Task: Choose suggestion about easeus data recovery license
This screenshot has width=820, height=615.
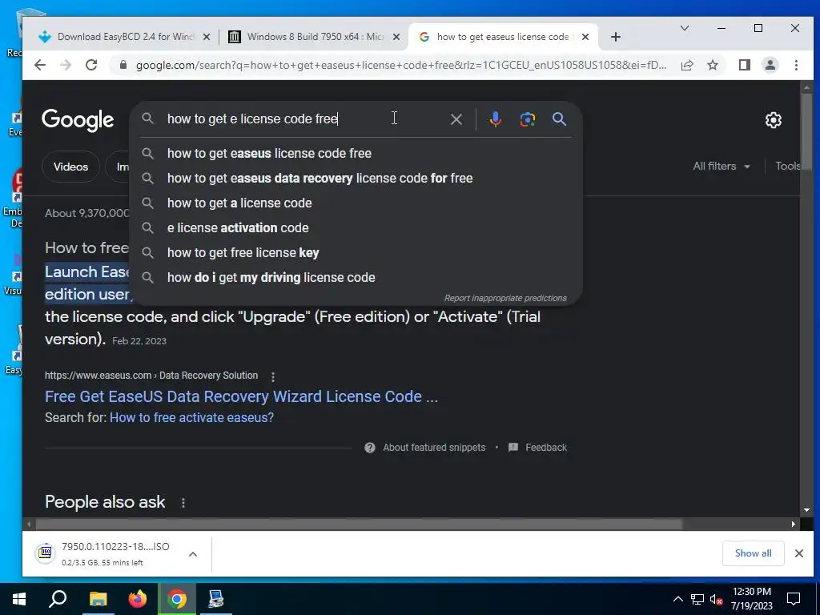Action: point(356,179)
